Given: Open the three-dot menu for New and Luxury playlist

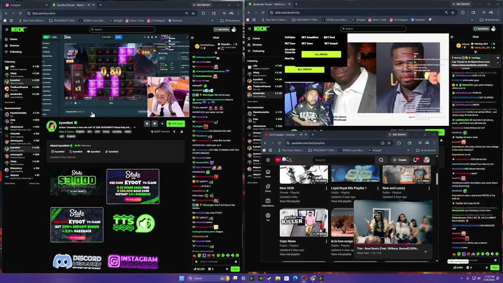Looking at the screenshot, I should coord(429,188).
